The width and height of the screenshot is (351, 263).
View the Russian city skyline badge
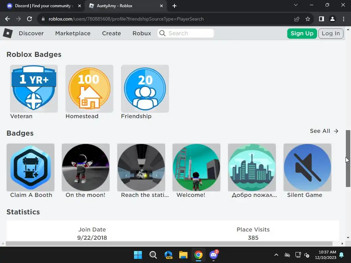click(x=252, y=167)
